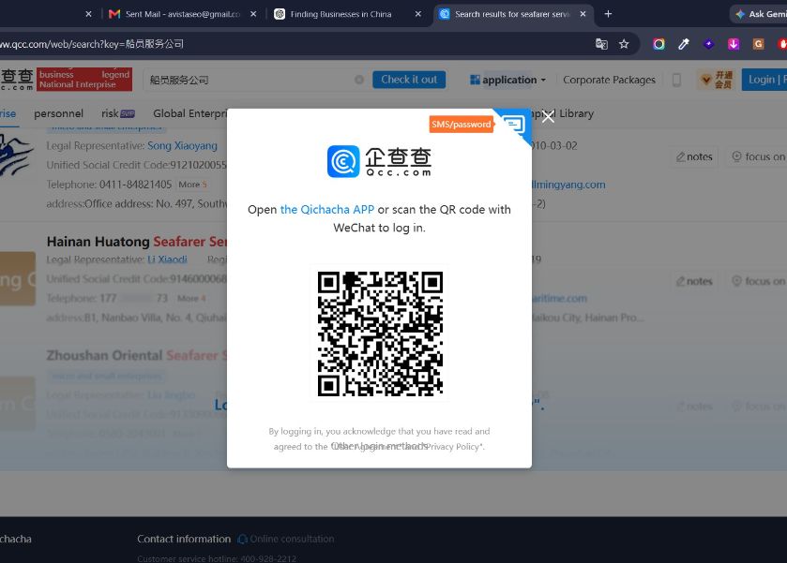Screen dimensions: 787x563
Task: Expand More phone numbers for Hainan Huatong
Action: 191,298
